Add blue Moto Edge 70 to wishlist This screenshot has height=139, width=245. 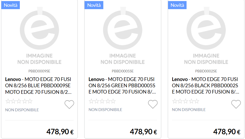pyautogui.click(x=69, y=105)
